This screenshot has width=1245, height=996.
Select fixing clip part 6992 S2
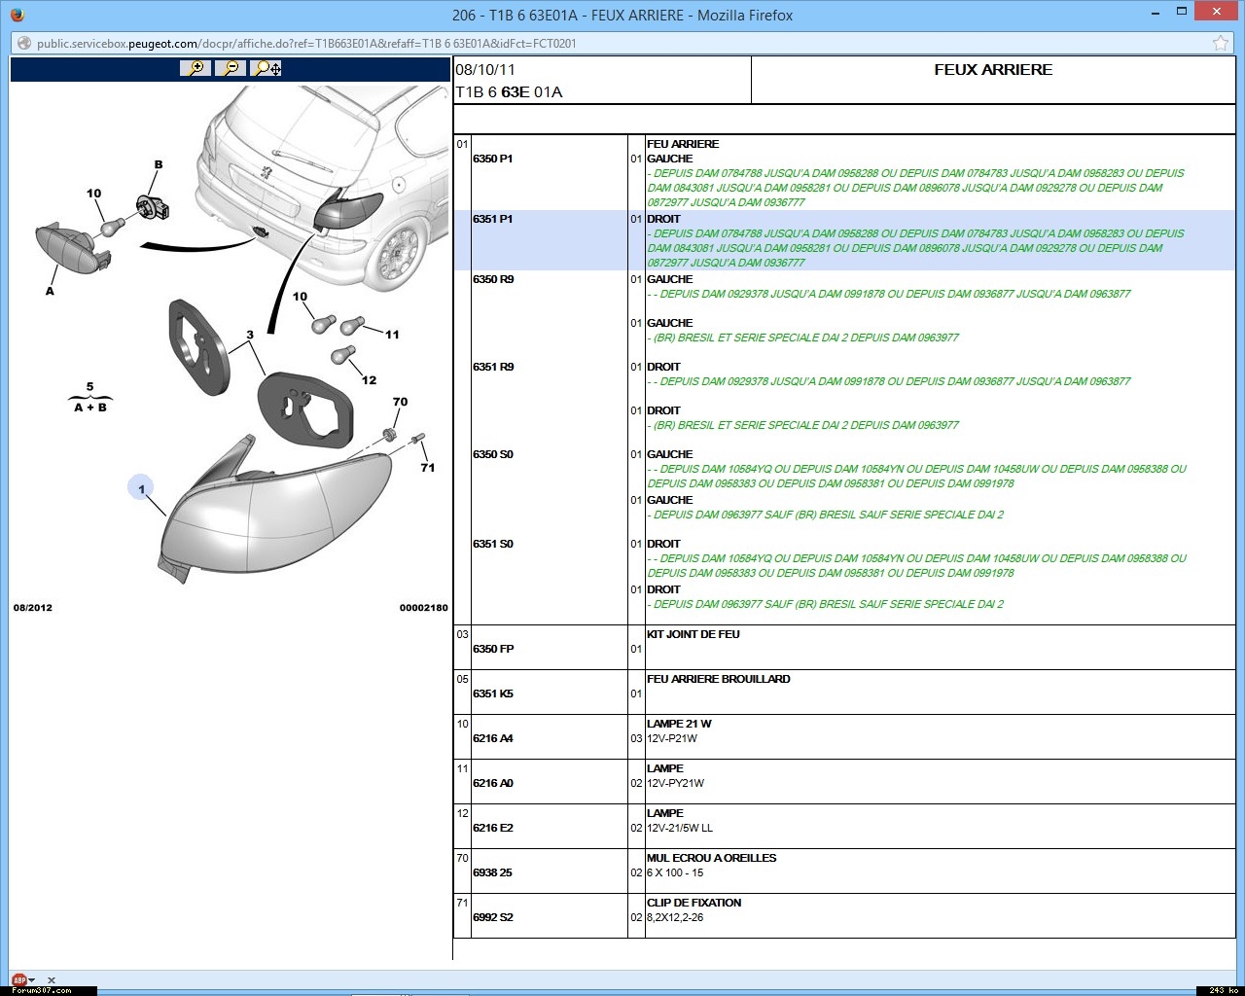point(492,917)
